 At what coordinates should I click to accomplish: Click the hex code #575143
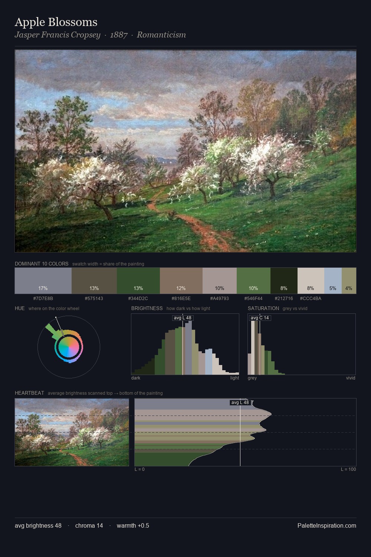pyautogui.click(x=94, y=298)
